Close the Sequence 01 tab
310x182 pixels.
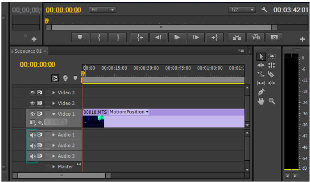[45, 51]
